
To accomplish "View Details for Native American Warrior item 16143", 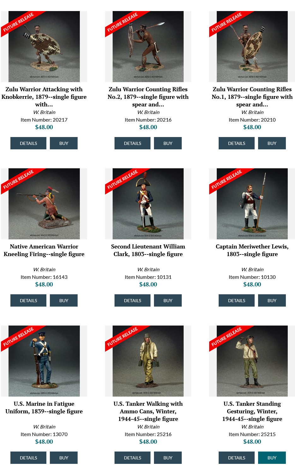I will [x=28, y=300].
